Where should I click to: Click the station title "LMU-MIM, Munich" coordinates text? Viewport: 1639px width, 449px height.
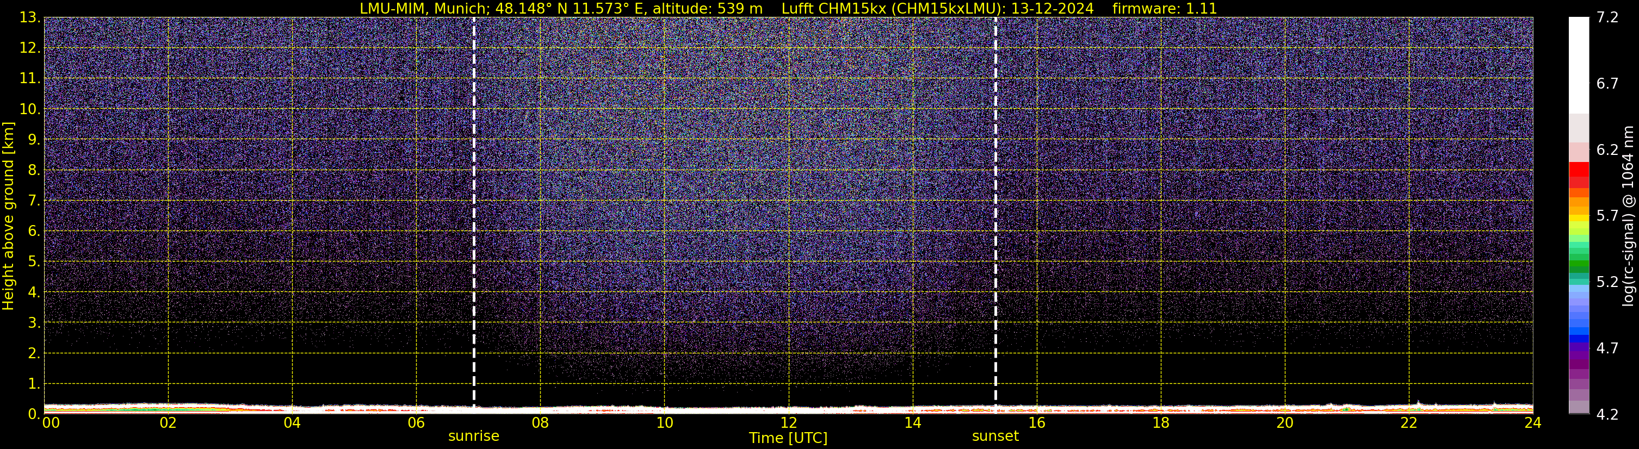tap(561, 8)
